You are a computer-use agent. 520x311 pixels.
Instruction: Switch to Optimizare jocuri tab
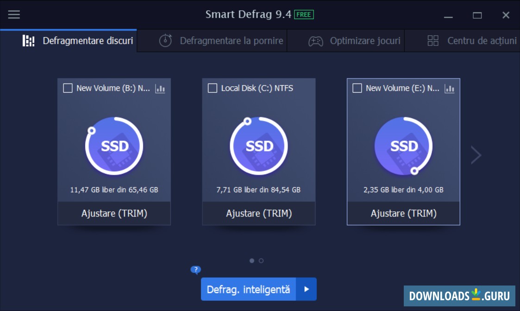tap(346, 40)
